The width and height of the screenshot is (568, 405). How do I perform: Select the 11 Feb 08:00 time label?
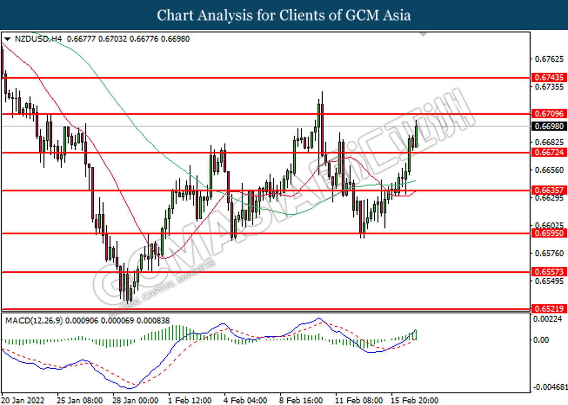(359, 400)
